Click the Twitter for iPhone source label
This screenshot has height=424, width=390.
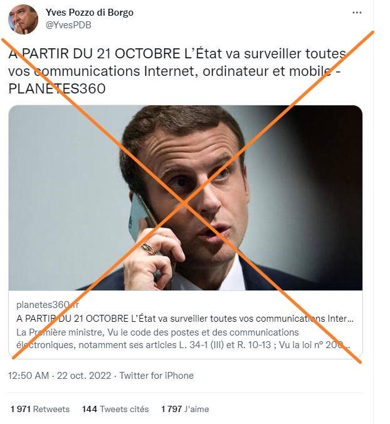point(157,376)
